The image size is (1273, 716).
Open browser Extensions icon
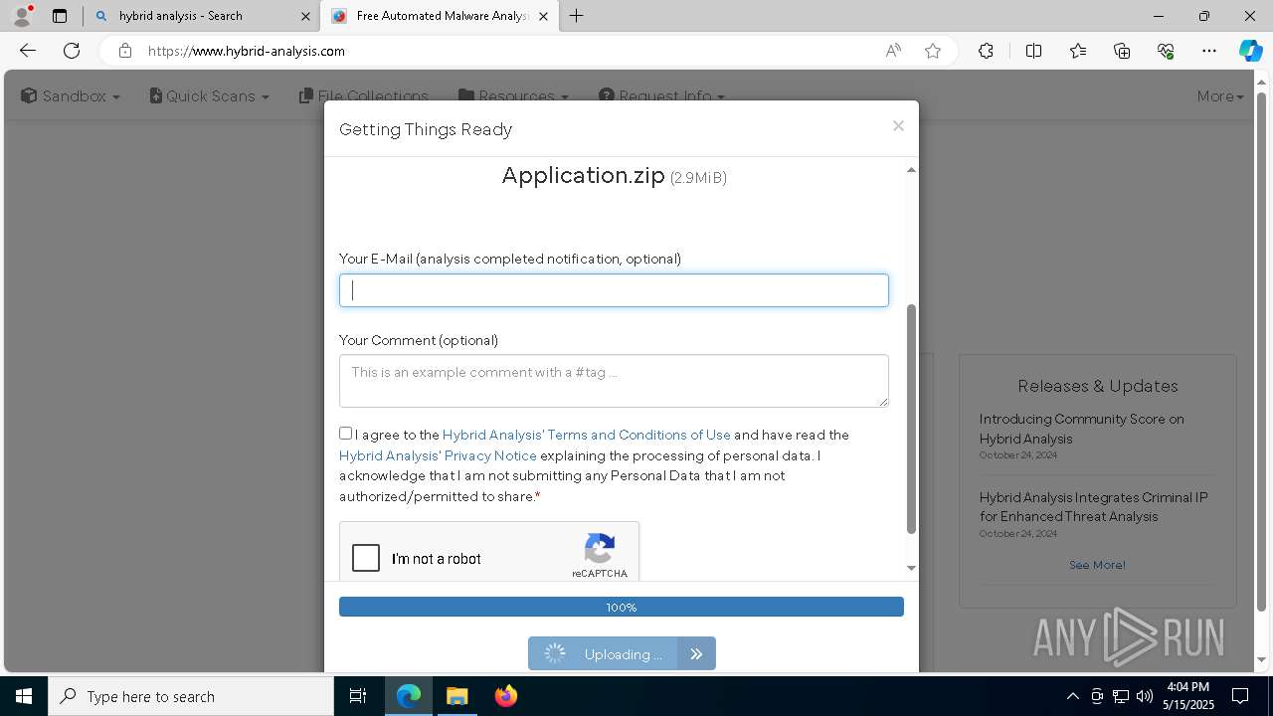coord(986,51)
